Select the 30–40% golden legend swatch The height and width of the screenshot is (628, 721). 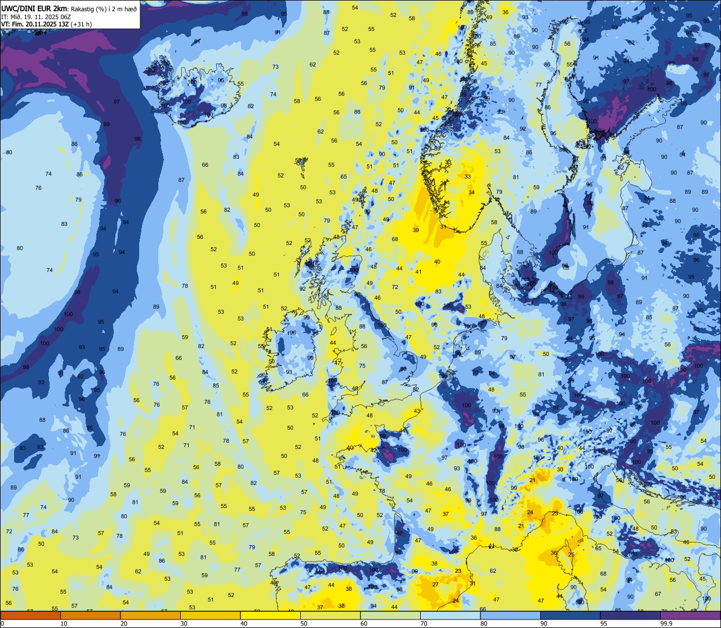pyautogui.click(x=210, y=615)
